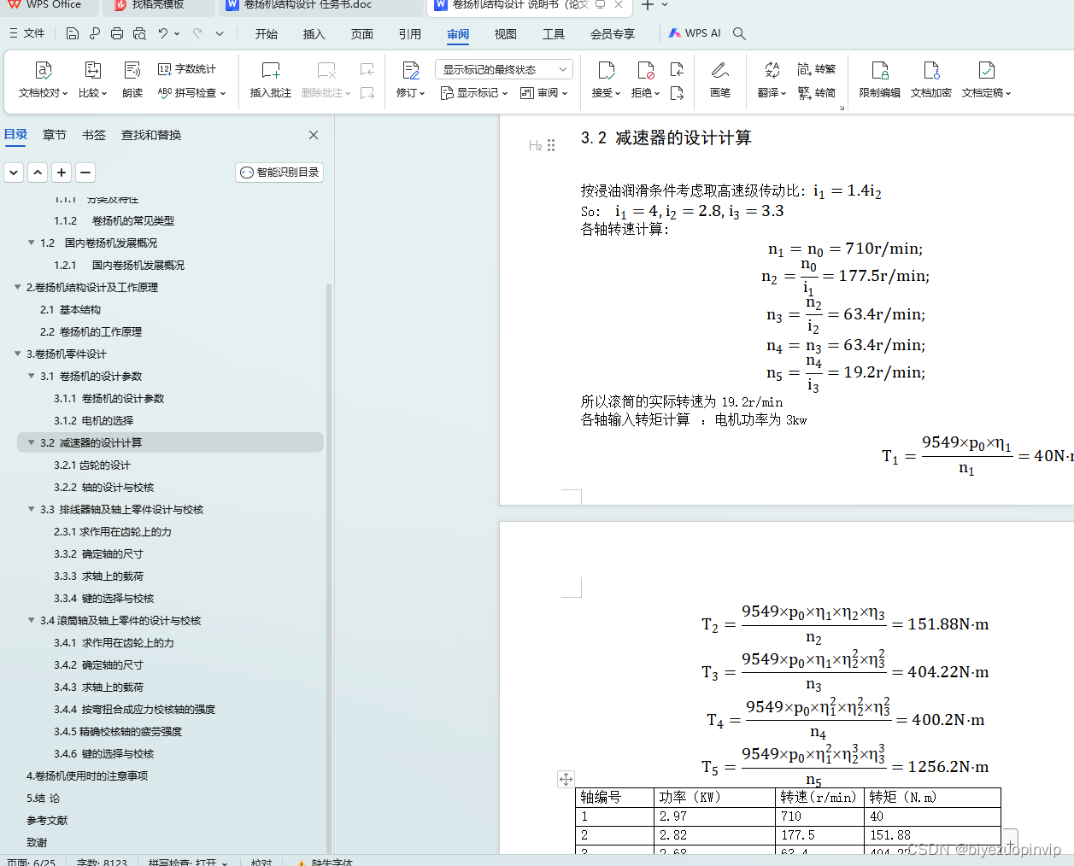The image size is (1074, 866).
Task: Open WPS AI assistant
Action: 695,33
